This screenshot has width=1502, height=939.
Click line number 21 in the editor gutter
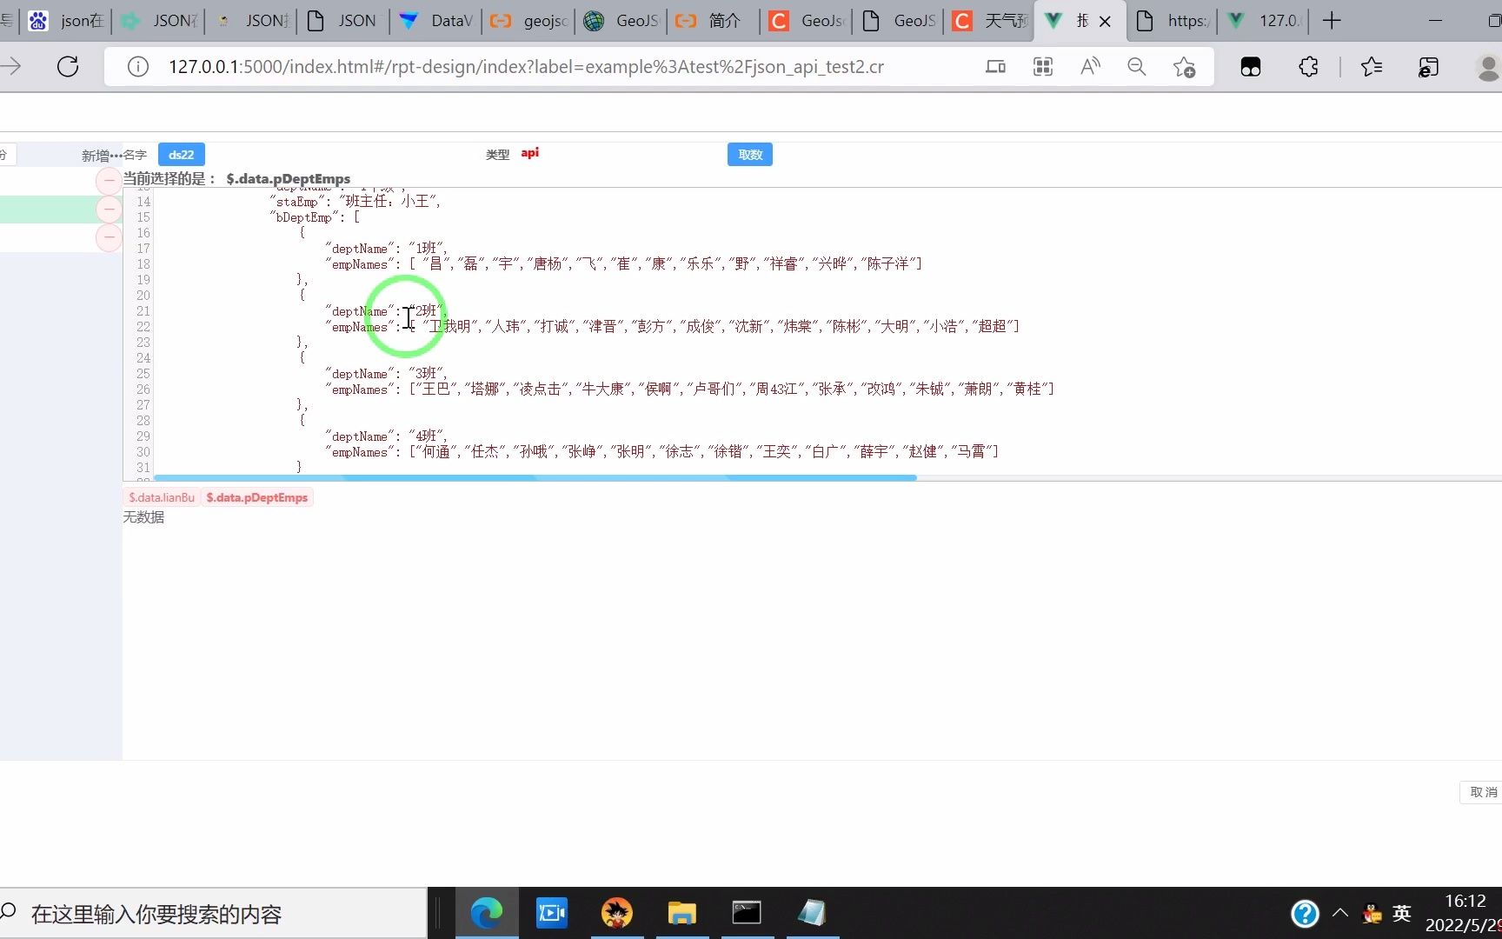(x=143, y=311)
